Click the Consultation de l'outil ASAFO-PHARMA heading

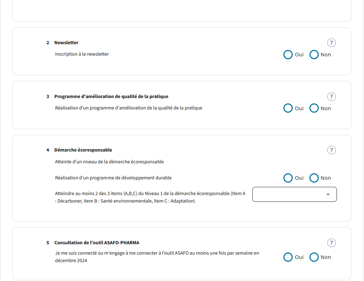[x=97, y=243]
